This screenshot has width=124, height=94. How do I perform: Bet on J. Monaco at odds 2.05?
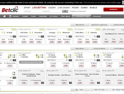64,83
